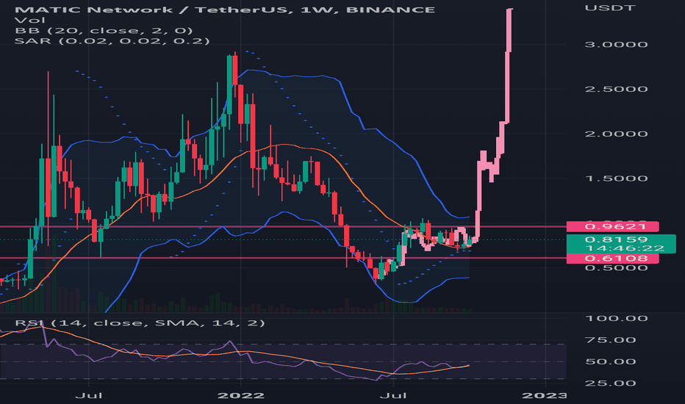Select the Vol indicator label
The image size is (685, 404).
pos(29,20)
